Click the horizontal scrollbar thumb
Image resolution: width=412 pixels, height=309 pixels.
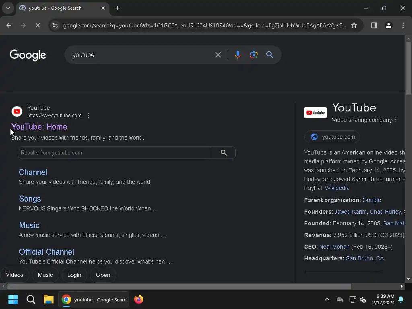point(179,286)
